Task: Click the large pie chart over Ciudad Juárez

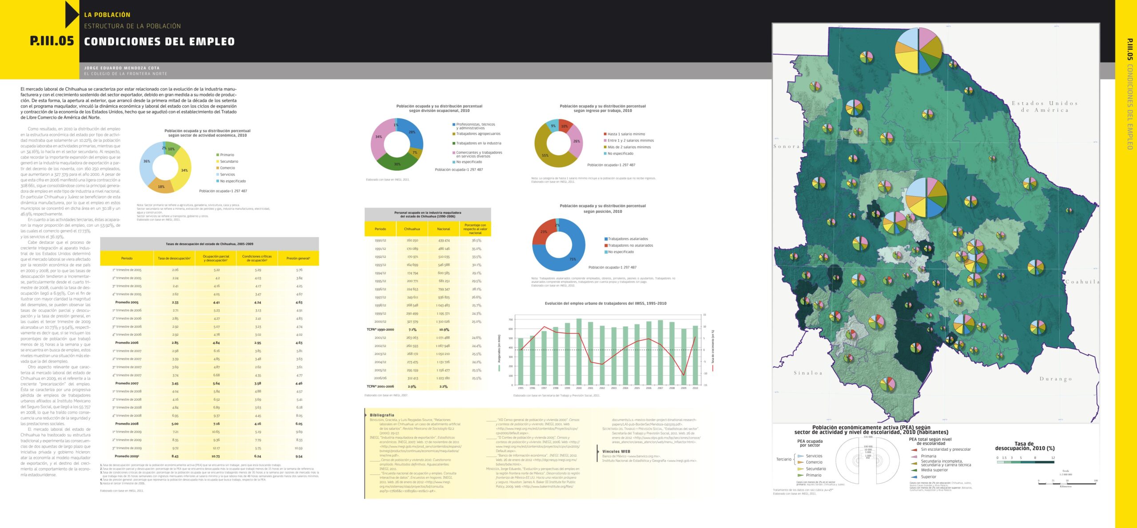Action: pos(918,50)
